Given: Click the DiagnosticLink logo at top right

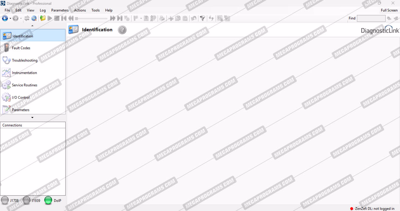Looking at the screenshot, I should tap(380, 30).
